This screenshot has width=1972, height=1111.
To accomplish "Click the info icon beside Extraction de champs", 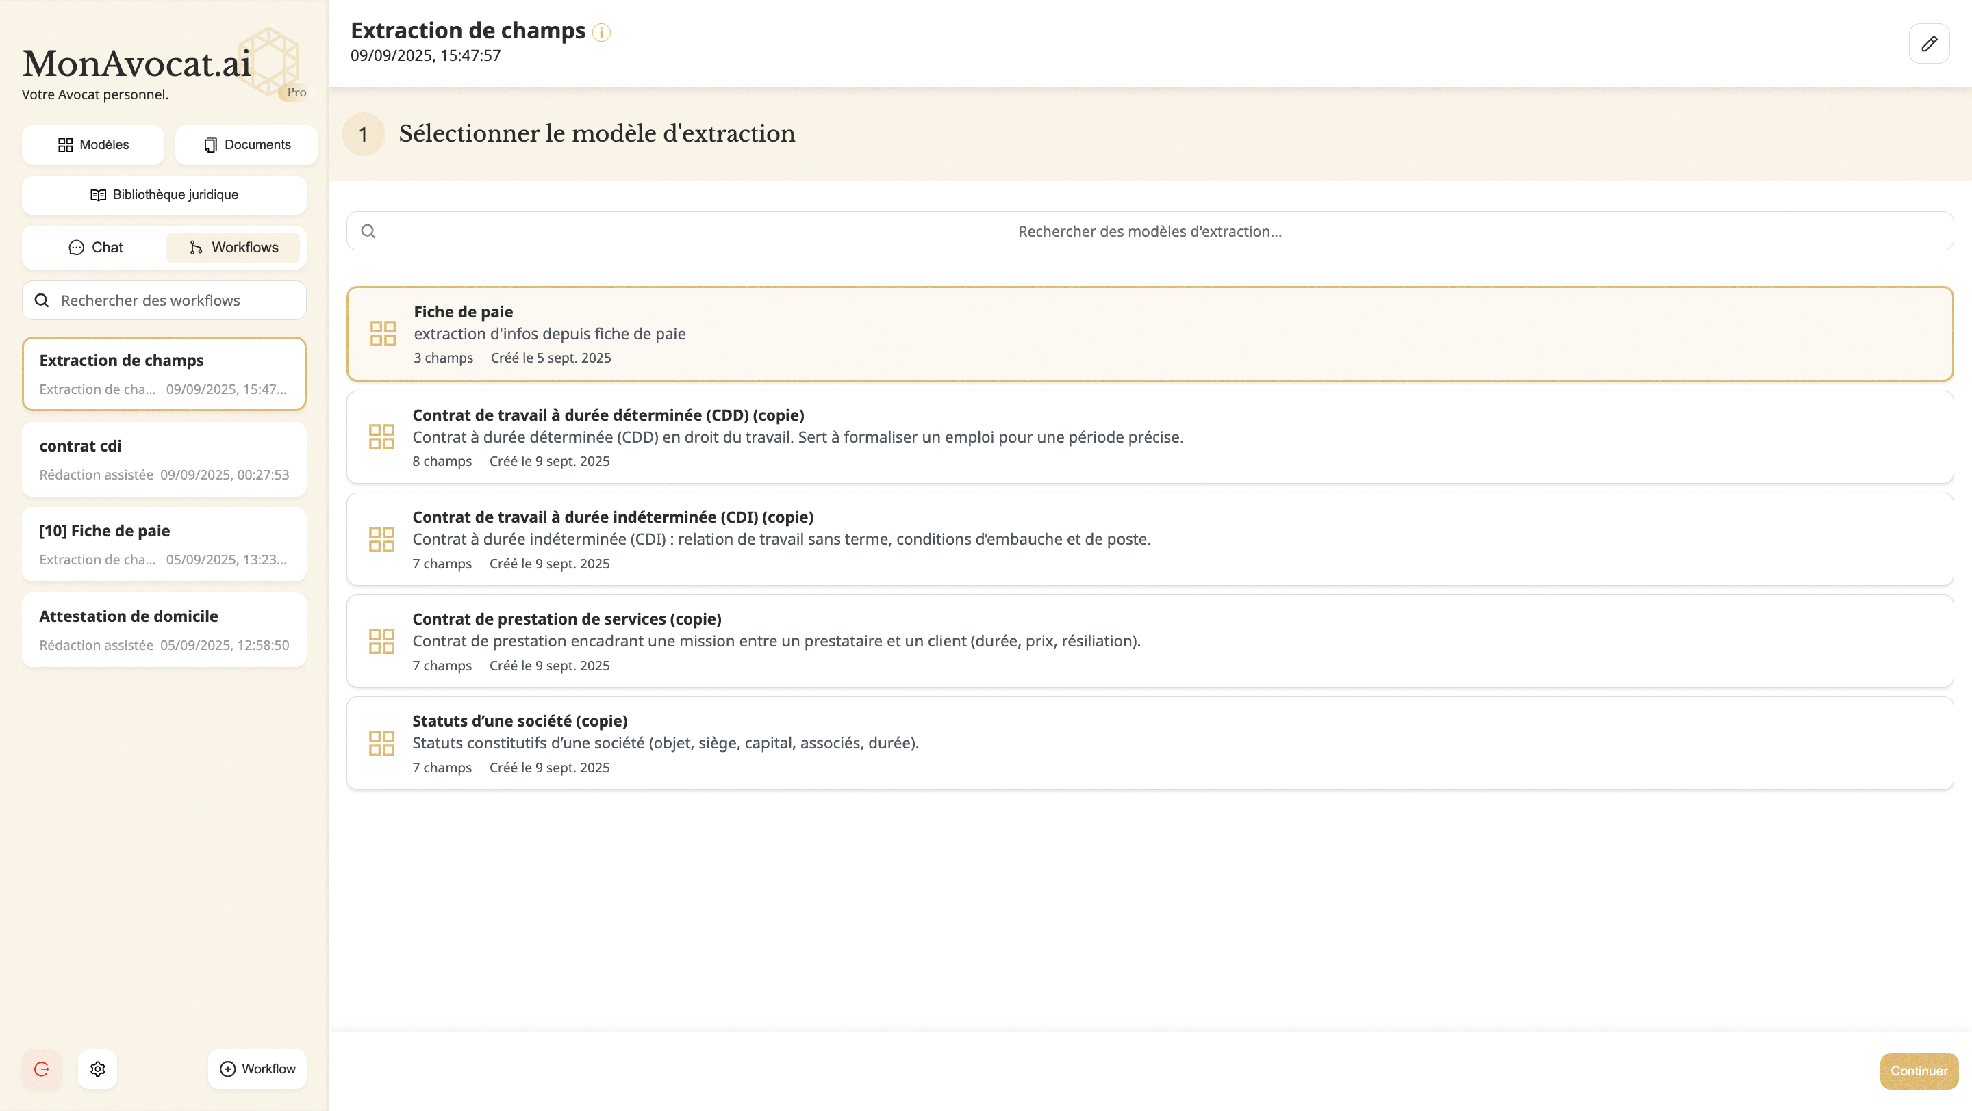I will tap(602, 32).
